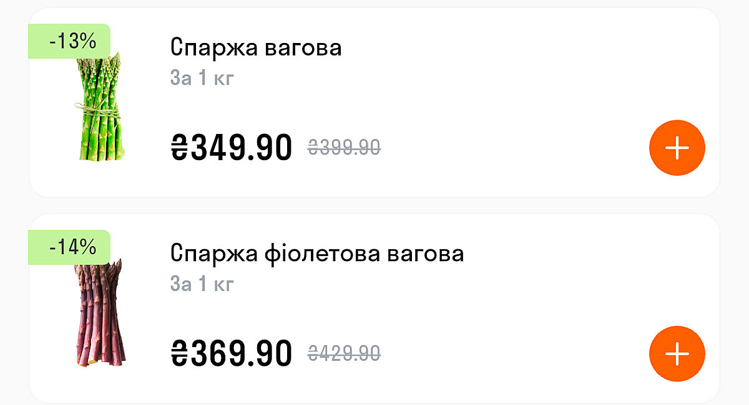Tap the purple asparagus product image
The height and width of the screenshot is (405, 749).
[x=100, y=315]
